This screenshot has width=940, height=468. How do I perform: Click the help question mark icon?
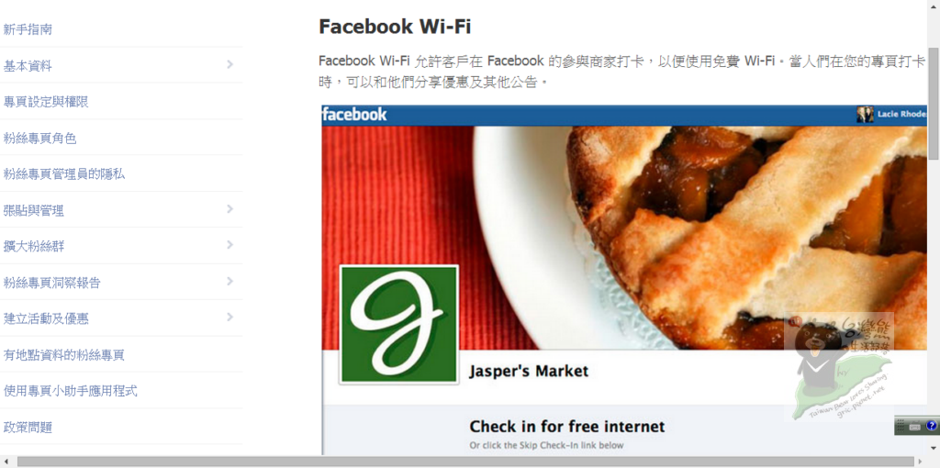931,426
